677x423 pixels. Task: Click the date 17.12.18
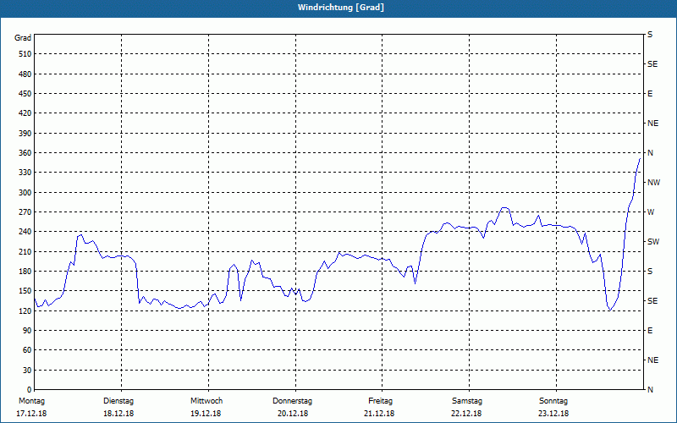point(31,414)
